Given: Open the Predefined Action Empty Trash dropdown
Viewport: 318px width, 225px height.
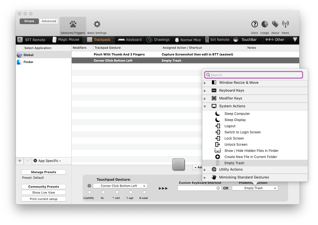Looking at the screenshot, I should [x=255, y=188].
